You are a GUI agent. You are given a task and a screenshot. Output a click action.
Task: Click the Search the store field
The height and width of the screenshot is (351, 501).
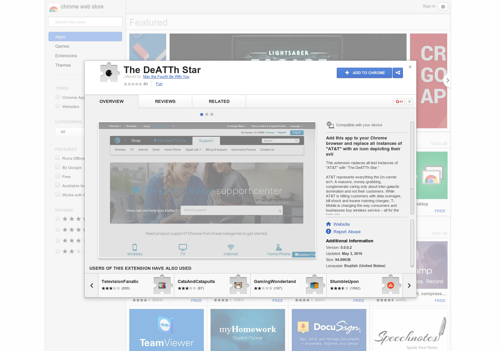pyautogui.click(x=85, y=22)
